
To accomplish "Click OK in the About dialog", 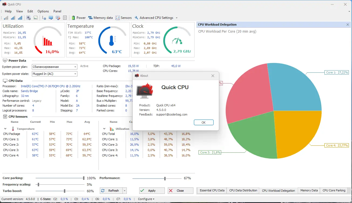I will coord(204,122).
